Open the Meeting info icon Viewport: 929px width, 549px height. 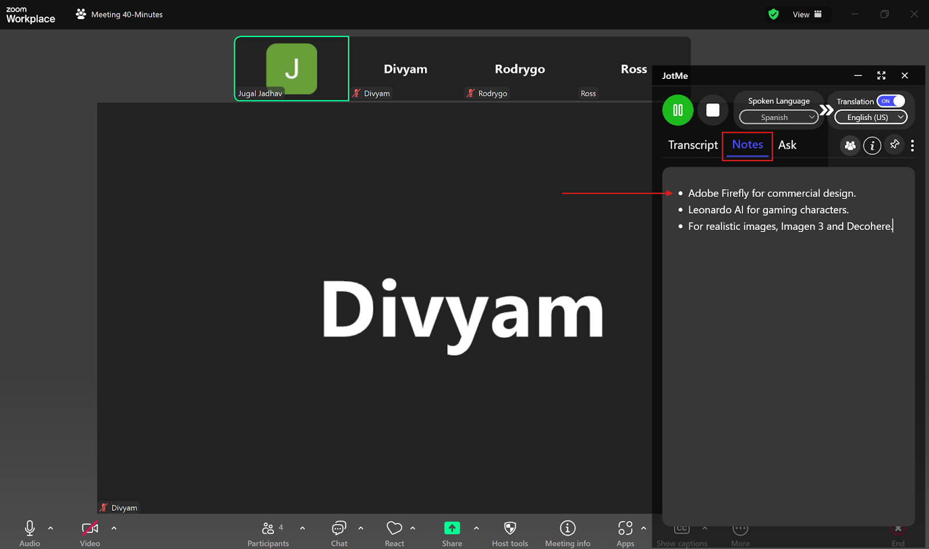tap(567, 528)
